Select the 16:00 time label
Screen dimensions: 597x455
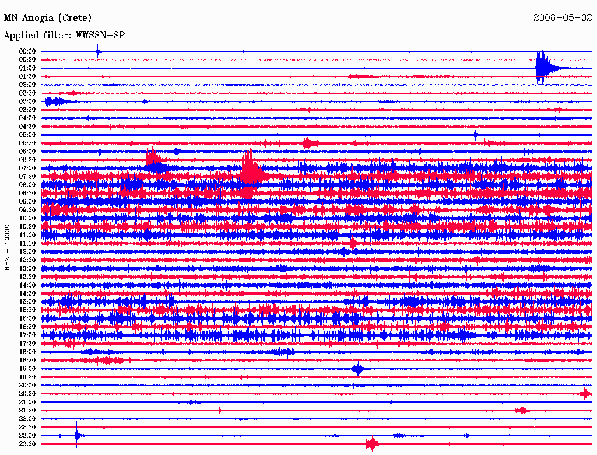pyautogui.click(x=27, y=318)
